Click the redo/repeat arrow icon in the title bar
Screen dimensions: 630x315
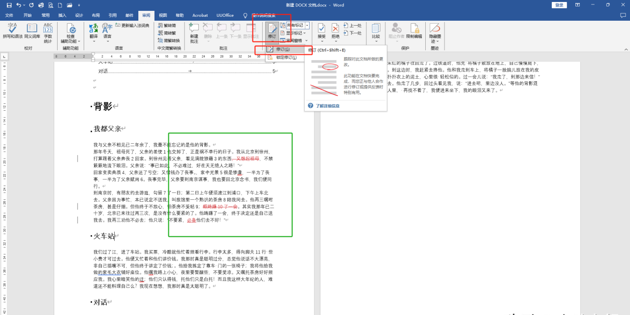click(x=31, y=5)
